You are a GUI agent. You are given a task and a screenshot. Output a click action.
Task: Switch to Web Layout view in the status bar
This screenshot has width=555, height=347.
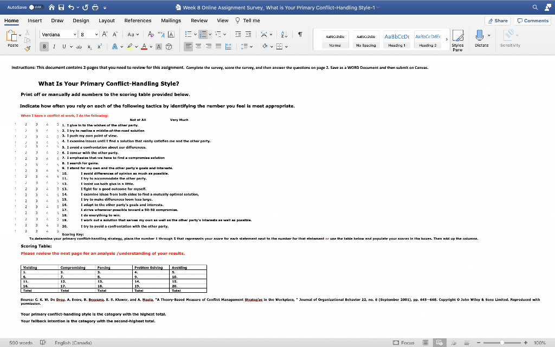(x=440, y=343)
